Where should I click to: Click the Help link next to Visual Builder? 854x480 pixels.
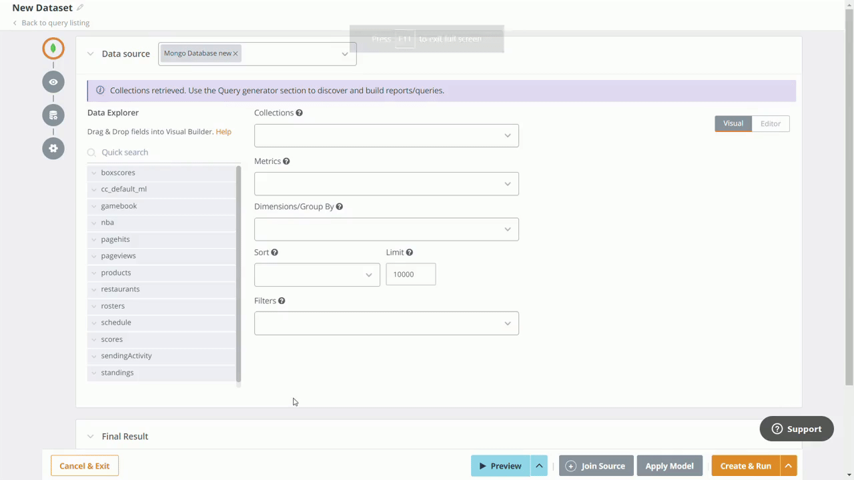[223, 131]
